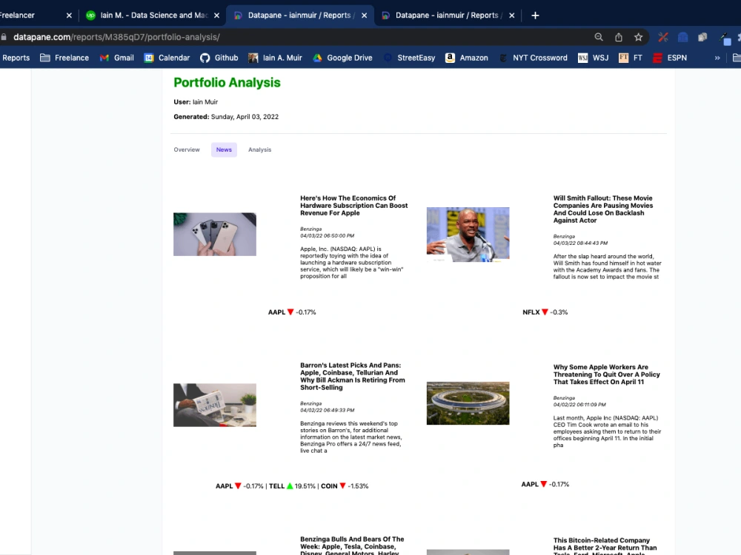Click the blue extension icon beside scissors
This screenshot has height=555, width=741.
pyautogui.click(x=683, y=37)
